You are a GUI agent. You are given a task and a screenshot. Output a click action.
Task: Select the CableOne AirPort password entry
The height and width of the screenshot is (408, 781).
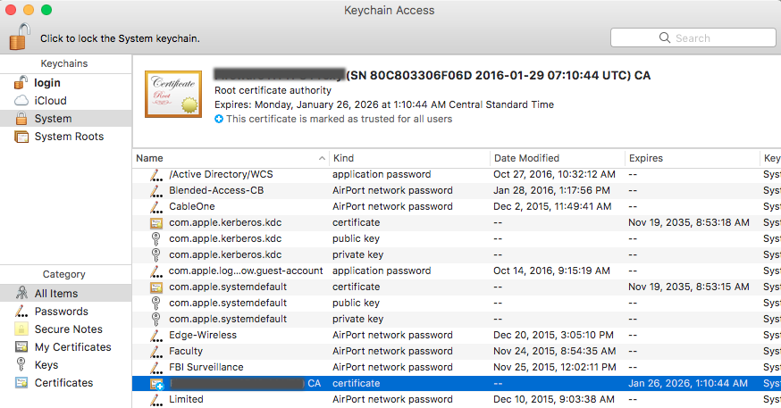click(x=457, y=206)
